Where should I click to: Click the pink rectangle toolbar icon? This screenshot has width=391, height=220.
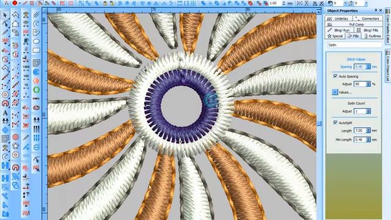(x=71, y=3)
